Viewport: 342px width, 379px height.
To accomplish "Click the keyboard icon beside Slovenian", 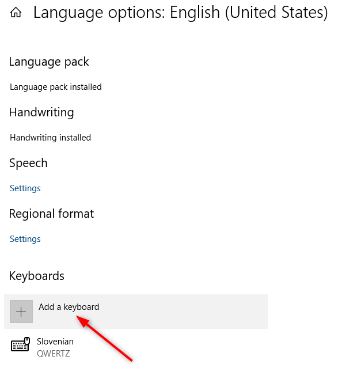I will tap(20, 344).
